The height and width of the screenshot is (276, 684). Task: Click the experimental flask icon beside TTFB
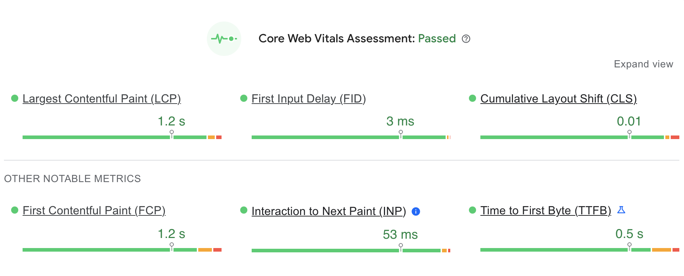pyautogui.click(x=622, y=210)
